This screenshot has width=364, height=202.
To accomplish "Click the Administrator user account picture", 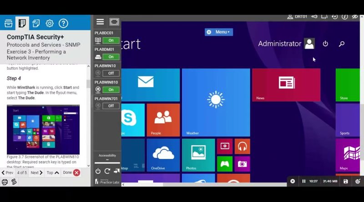I will (309, 44).
